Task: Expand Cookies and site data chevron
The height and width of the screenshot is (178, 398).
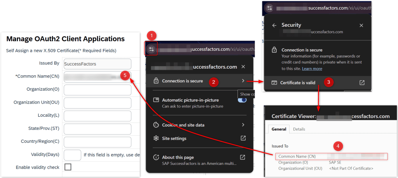Action: tap(243, 125)
